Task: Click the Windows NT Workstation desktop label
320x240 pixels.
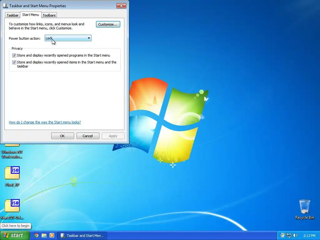Action: tap(12, 154)
